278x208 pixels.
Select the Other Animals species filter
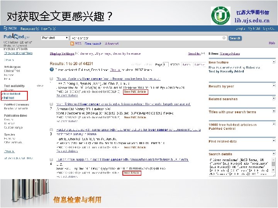[x=13, y=143]
